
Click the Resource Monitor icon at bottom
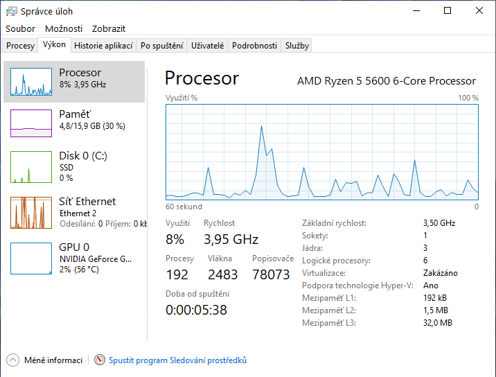(x=100, y=360)
